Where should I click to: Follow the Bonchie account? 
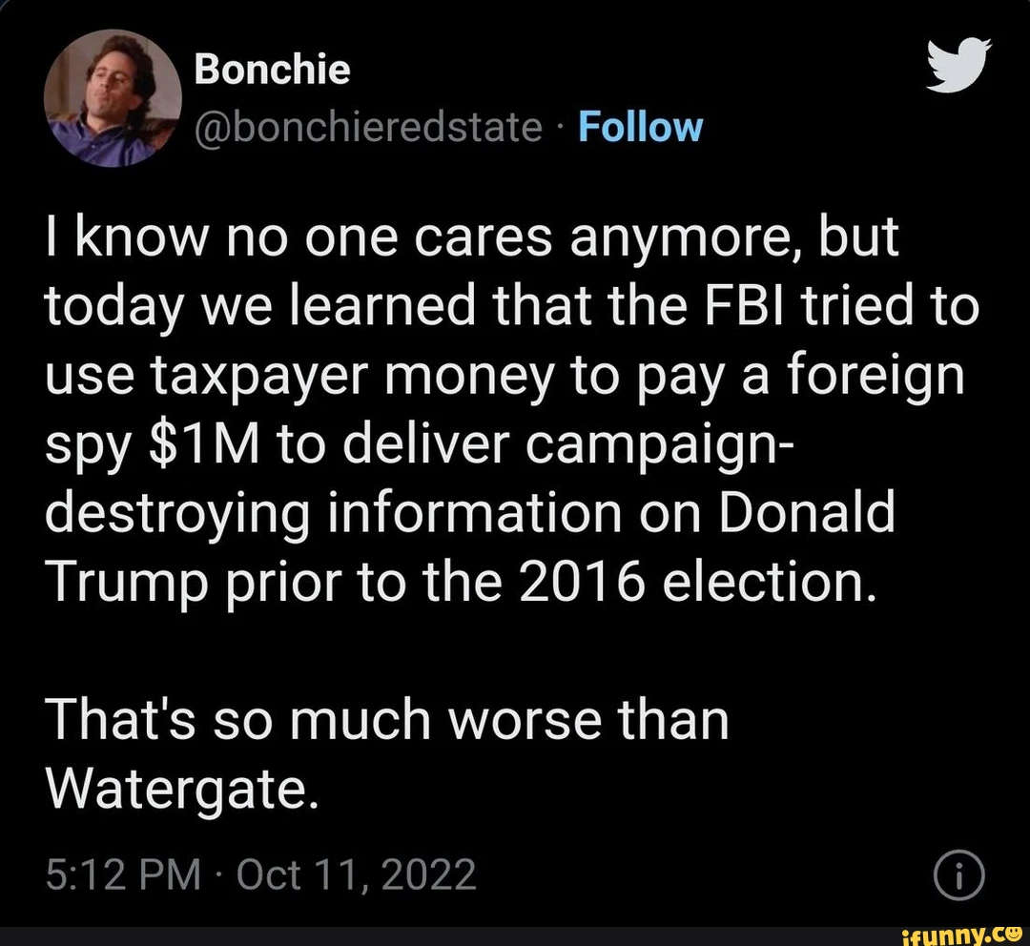tap(641, 127)
